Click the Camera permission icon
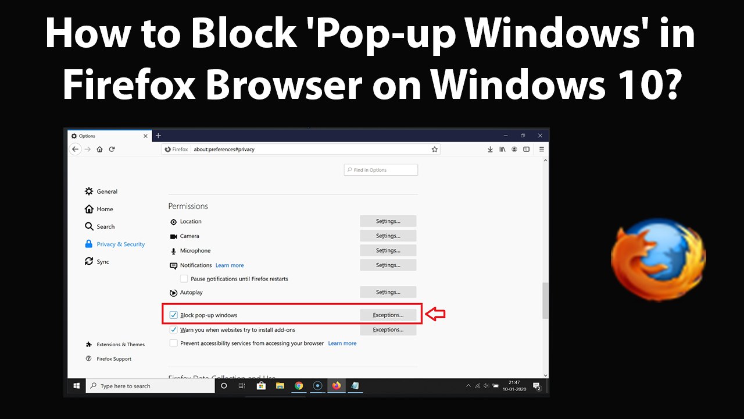 [173, 236]
